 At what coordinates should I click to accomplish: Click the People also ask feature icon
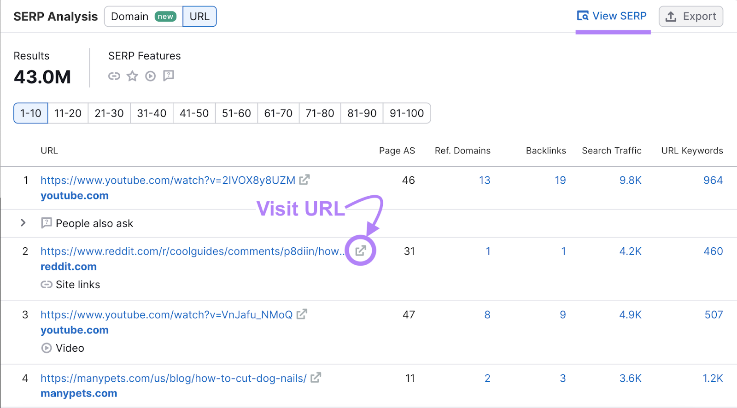[169, 76]
